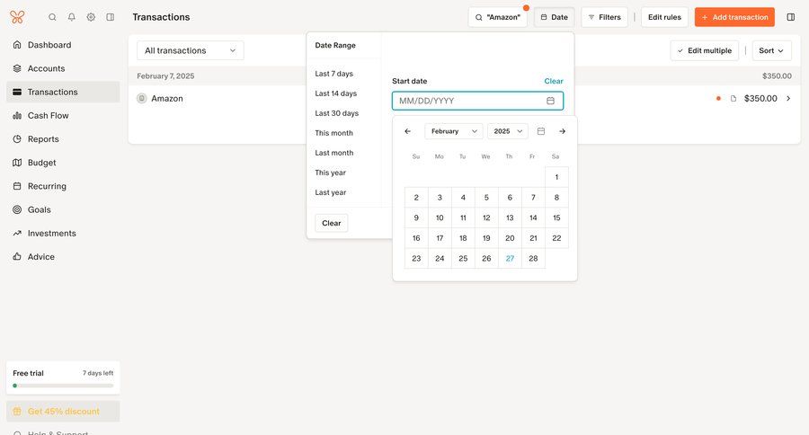Pick February 14 in calendar
Screen dimensions: 809x435
pyautogui.click(x=533, y=217)
